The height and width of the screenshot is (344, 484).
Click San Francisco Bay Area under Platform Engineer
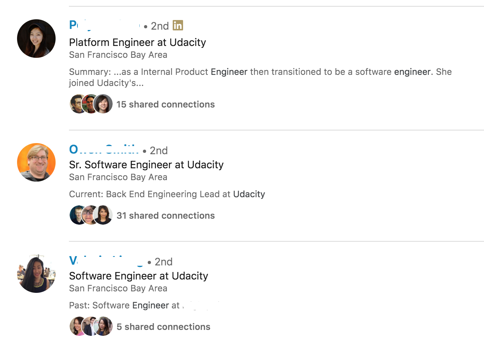pyautogui.click(x=118, y=54)
